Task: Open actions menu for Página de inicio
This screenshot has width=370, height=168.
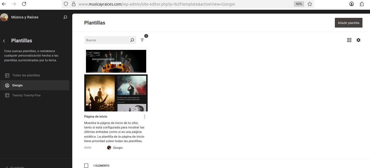Action: tap(145, 117)
